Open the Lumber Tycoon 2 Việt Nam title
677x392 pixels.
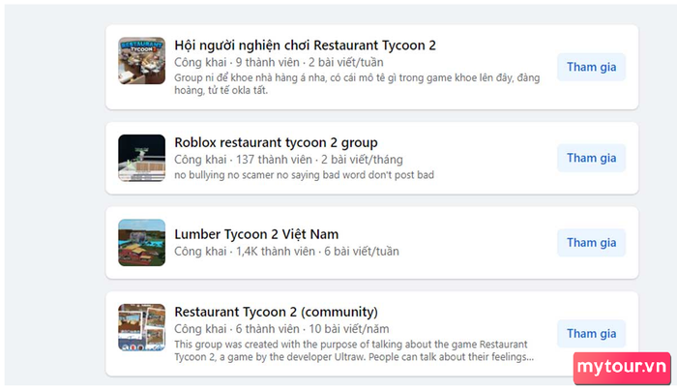coord(256,234)
